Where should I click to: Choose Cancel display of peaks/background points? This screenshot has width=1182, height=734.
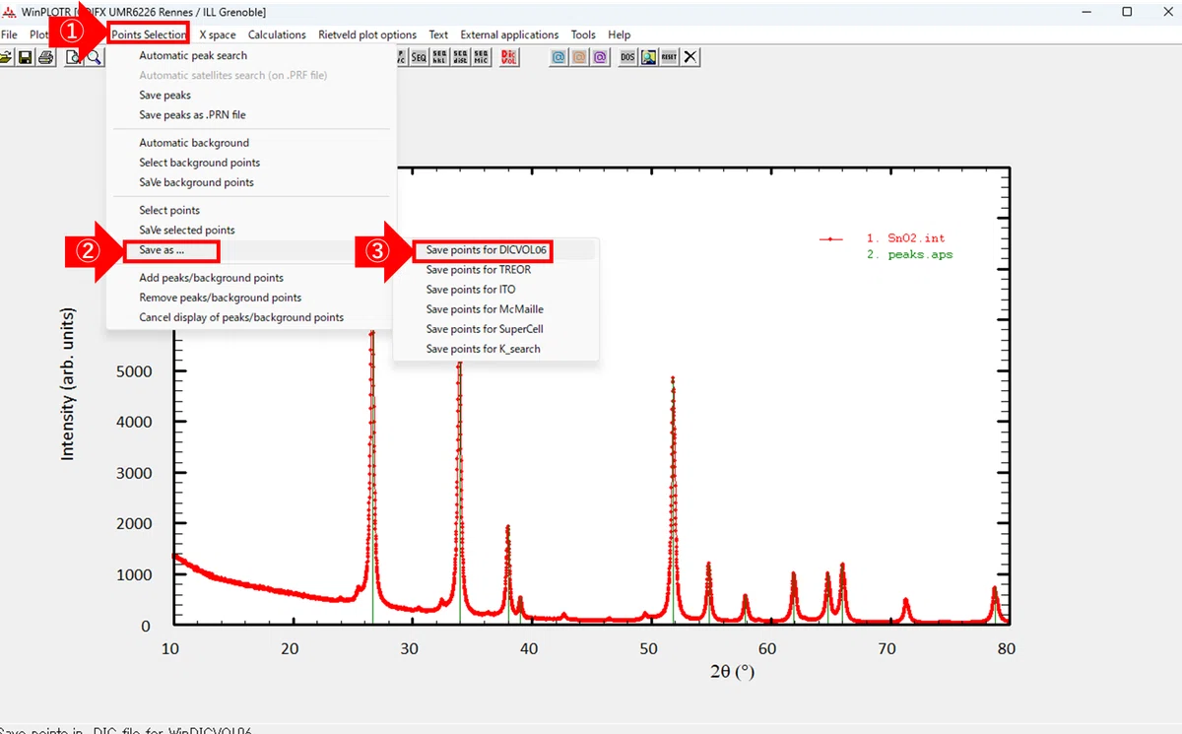[241, 317]
